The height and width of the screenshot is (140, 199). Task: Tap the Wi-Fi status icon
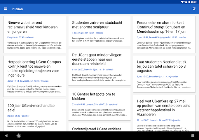182,2
